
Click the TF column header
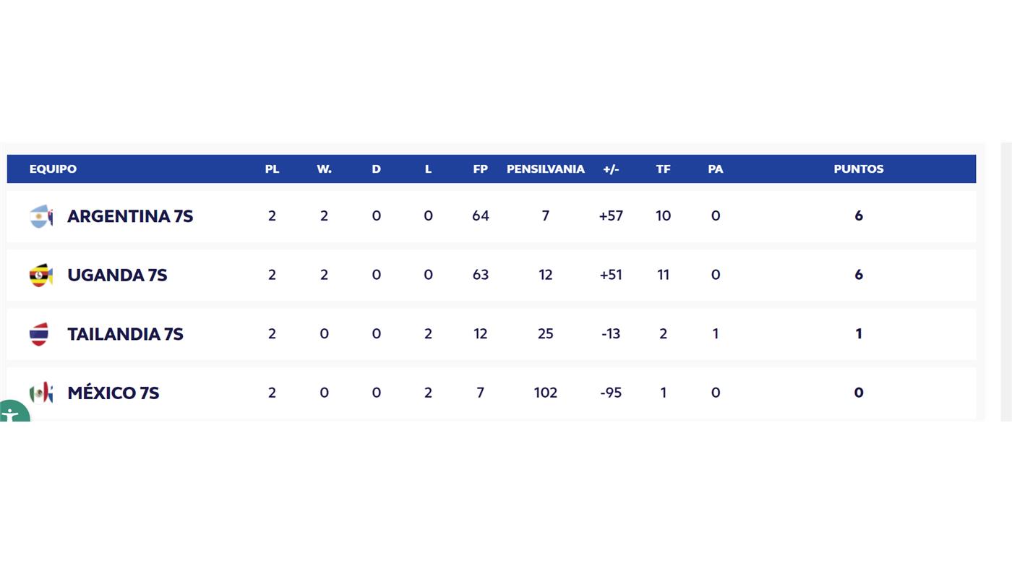coord(663,169)
